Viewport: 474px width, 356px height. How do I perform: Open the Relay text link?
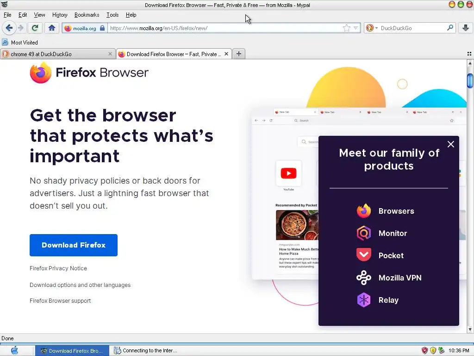coord(388,300)
